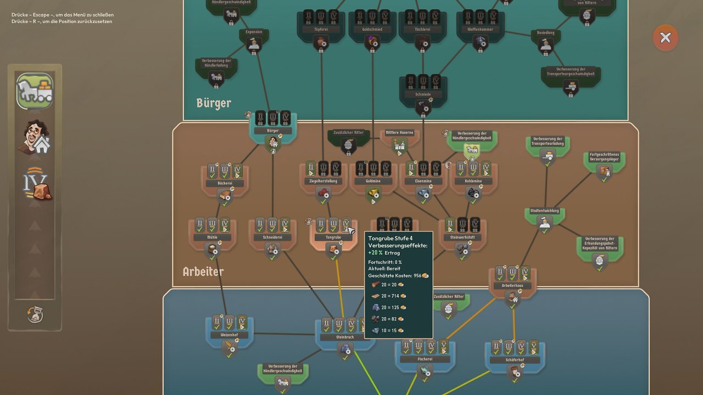Click the locked Töpferei pot icon

(x=321, y=42)
